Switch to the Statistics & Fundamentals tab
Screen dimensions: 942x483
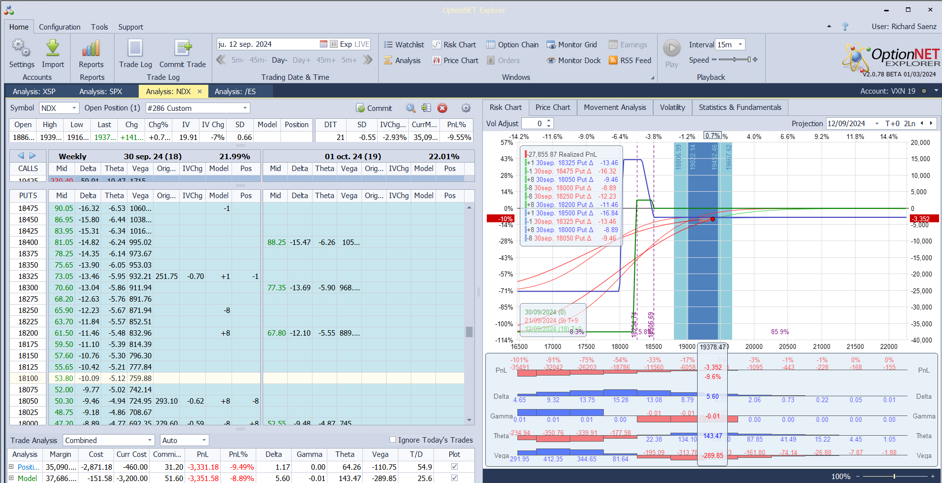740,107
